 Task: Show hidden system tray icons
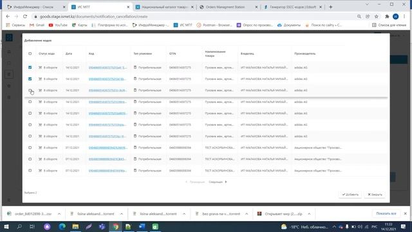334,227
